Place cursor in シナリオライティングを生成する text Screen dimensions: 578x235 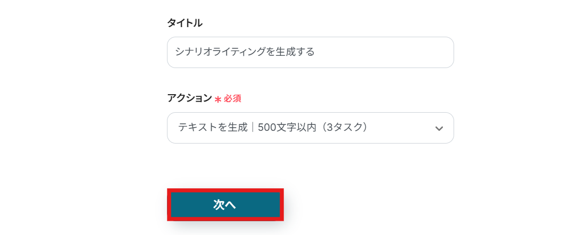245,52
